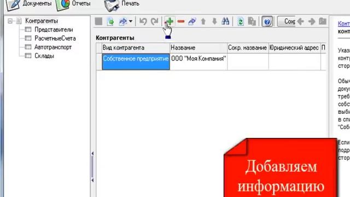The width and height of the screenshot is (350, 197).
Task: Click the export document green-arrow icon
Action: tap(110, 22)
